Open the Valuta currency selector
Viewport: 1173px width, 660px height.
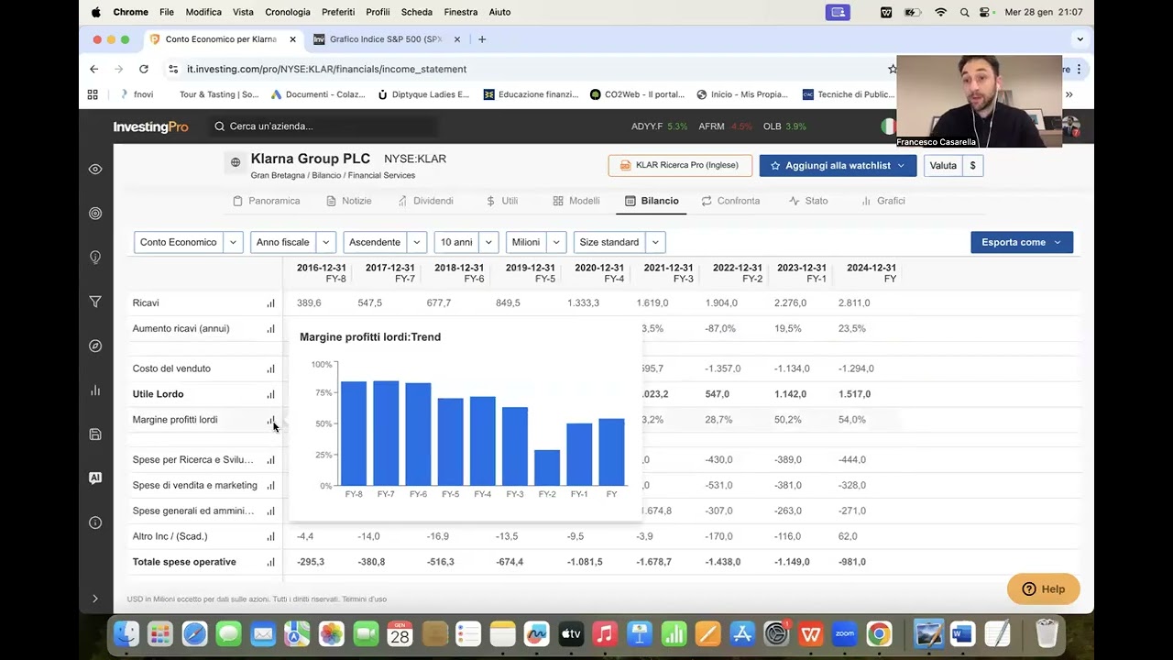point(953,166)
